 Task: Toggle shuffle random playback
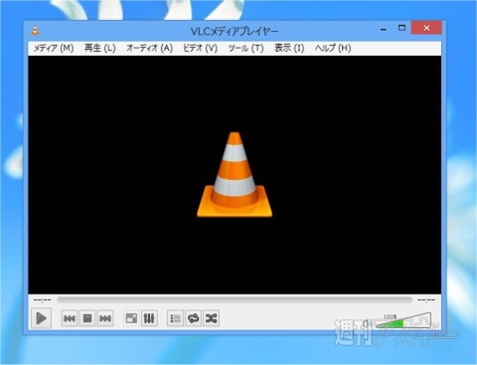coord(211,318)
